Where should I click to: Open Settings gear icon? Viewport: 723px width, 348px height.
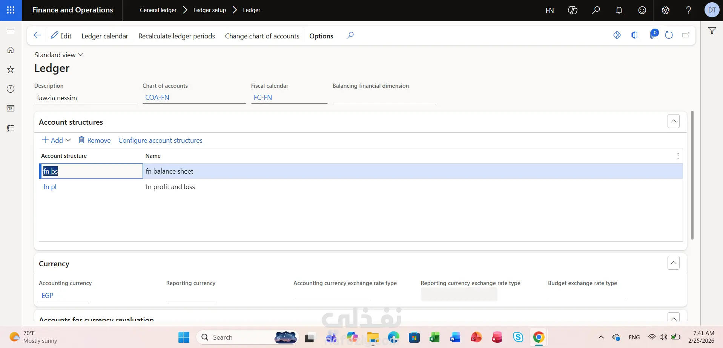666,10
